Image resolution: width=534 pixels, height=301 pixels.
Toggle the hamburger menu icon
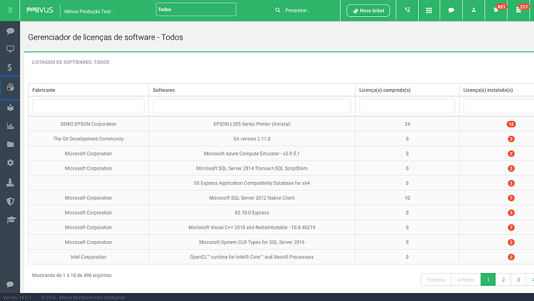[10, 10]
